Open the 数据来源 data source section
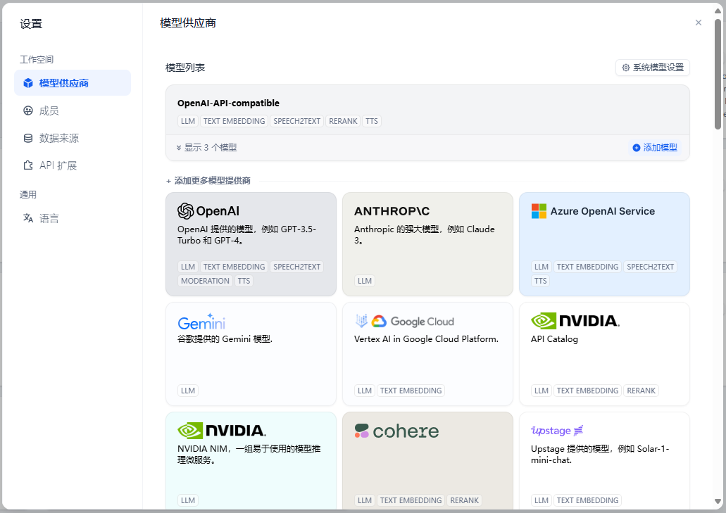 click(x=73, y=138)
